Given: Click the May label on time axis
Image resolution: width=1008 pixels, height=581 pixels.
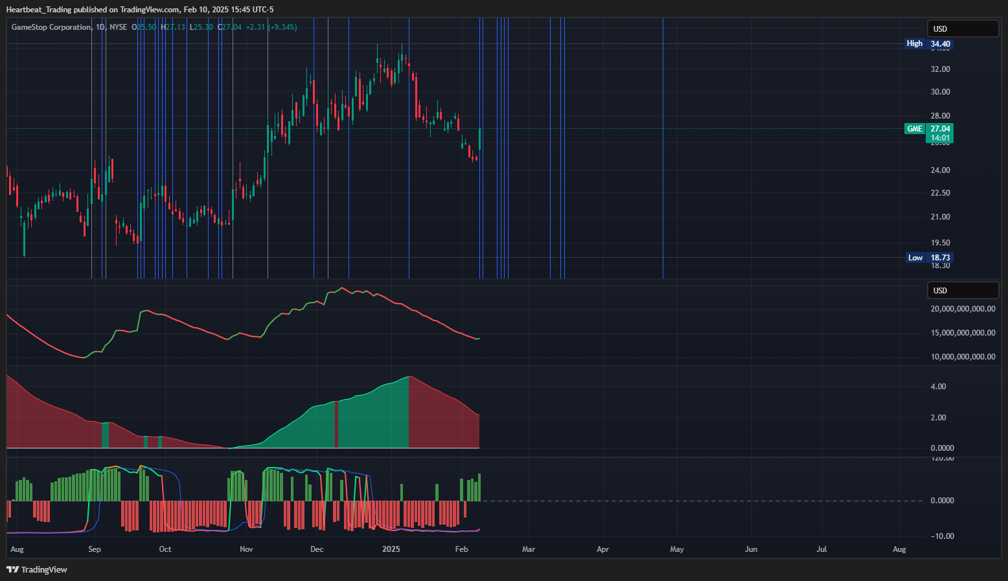Looking at the screenshot, I should pyautogui.click(x=677, y=549).
